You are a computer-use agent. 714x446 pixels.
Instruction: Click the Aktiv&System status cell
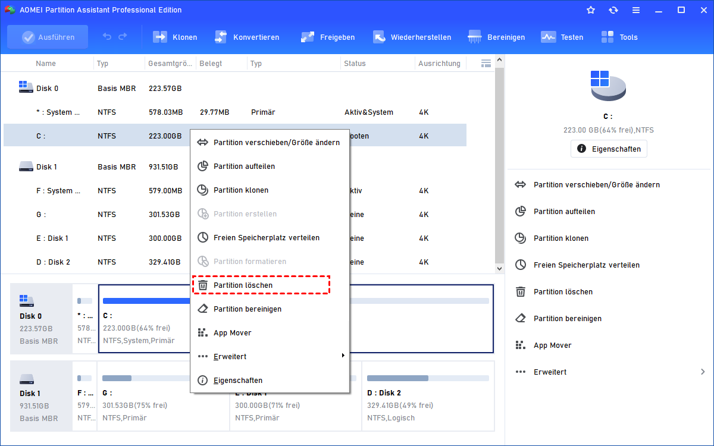368,112
